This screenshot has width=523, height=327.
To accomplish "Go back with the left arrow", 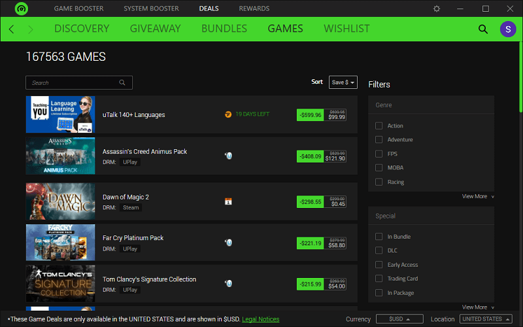I will [11, 29].
